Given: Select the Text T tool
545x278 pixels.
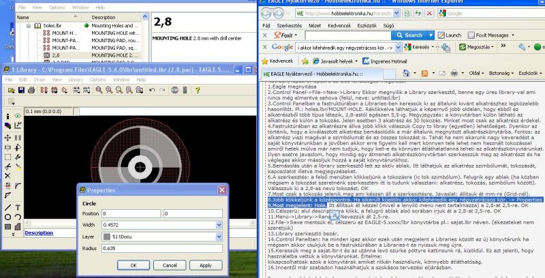Looking at the screenshot, I should click(x=18, y=208).
